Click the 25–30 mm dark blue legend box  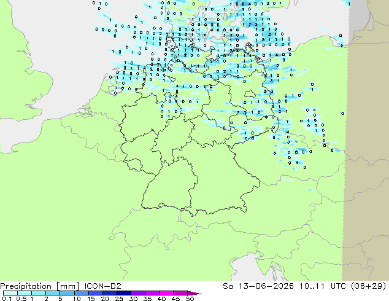[x=123, y=293]
